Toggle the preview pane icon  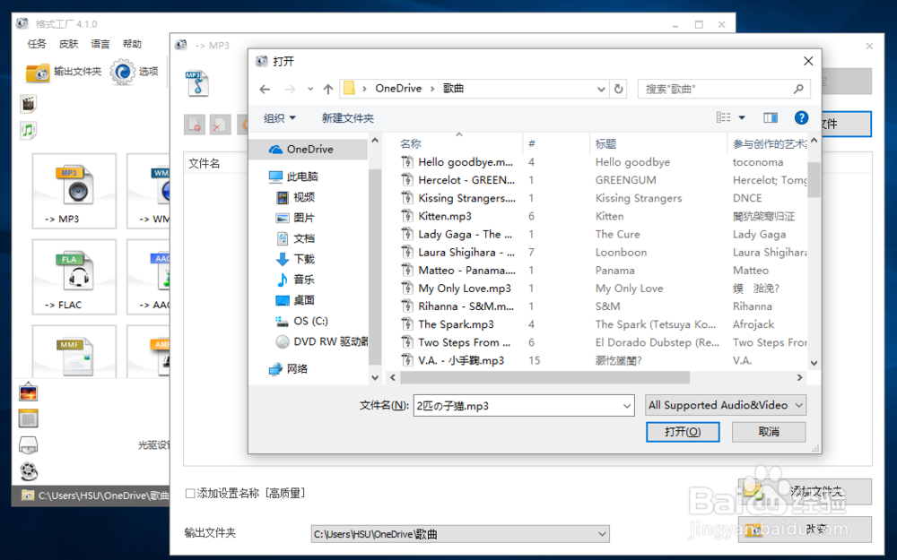click(771, 117)
